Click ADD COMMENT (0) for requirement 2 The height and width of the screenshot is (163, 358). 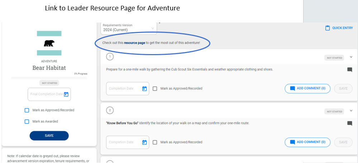(x=307, y=142)
